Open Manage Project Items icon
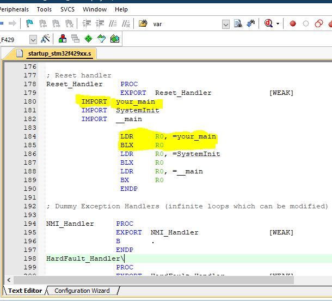This screenshot has width=332, height=301. tap(63, 39)
